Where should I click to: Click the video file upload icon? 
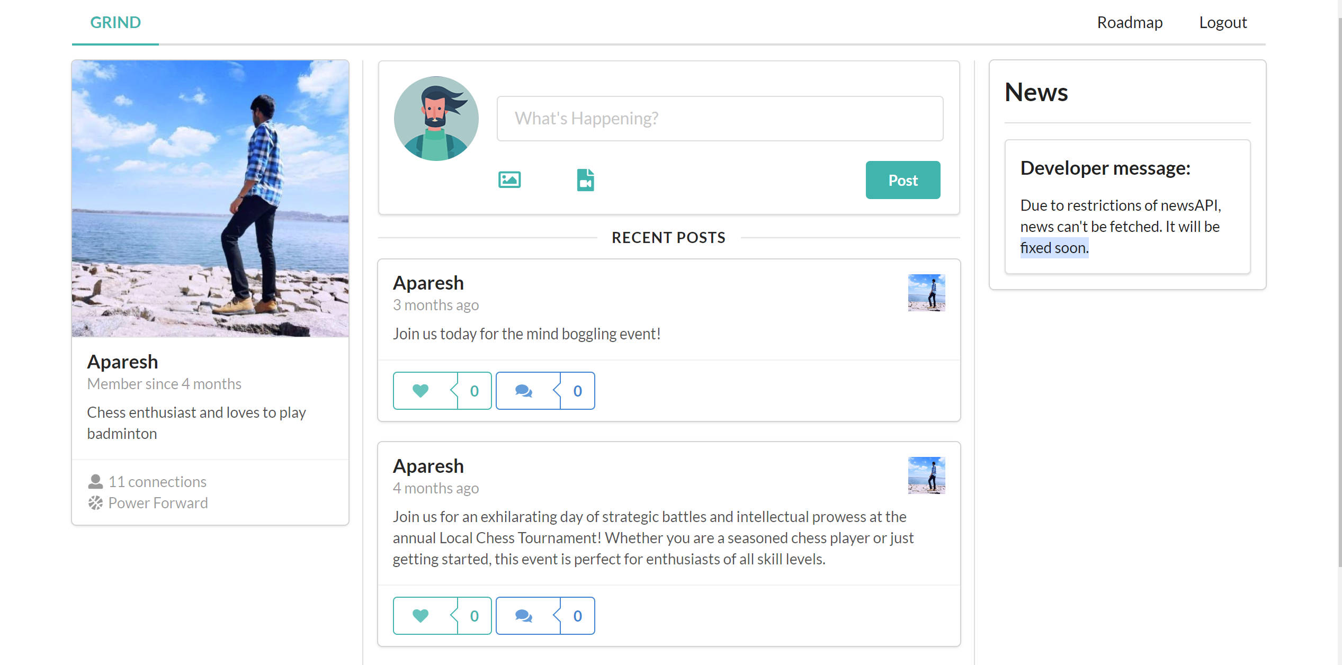585,180
